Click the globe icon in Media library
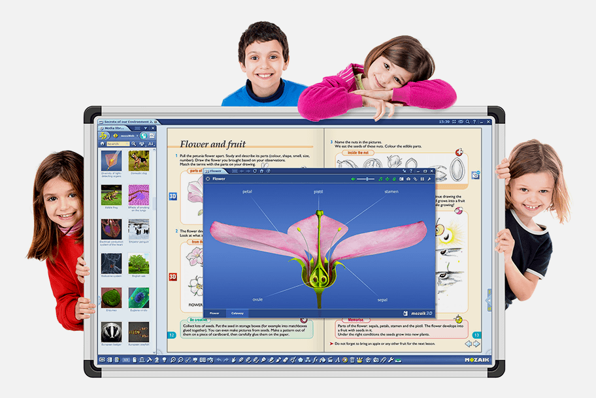This screenshot has width=596, height=398. 144,136
